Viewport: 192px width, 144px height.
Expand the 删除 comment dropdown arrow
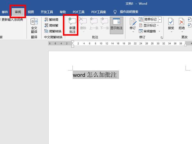click(84, 32)
